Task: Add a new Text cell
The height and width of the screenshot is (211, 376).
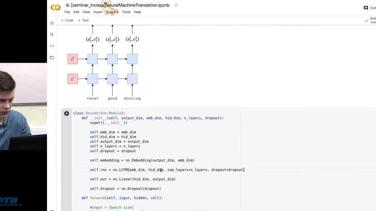Action: click(x=83, y=21)
